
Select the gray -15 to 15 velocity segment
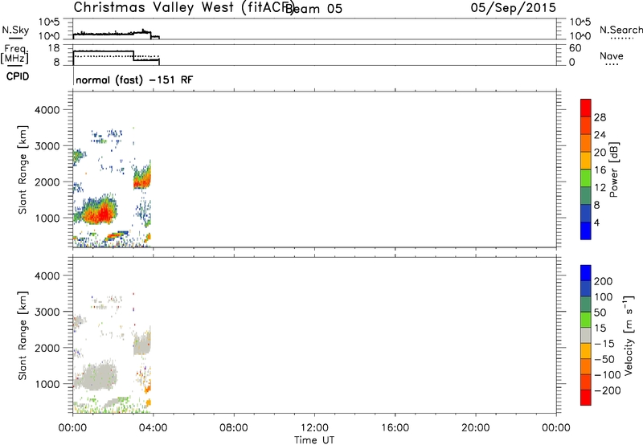click(x=586, y=336)
